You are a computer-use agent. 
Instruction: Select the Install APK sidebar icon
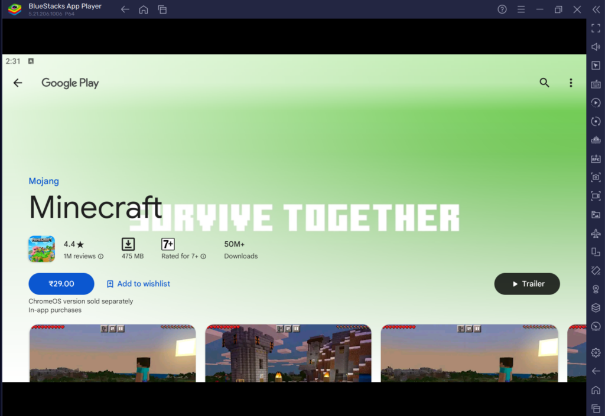(596, 159)
